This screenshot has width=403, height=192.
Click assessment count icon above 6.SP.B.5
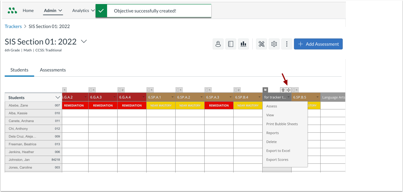pyautogui.click(x=295, y=90)
